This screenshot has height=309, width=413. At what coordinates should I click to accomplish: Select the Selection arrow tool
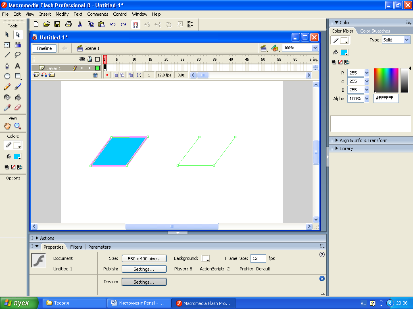(7, 34)
